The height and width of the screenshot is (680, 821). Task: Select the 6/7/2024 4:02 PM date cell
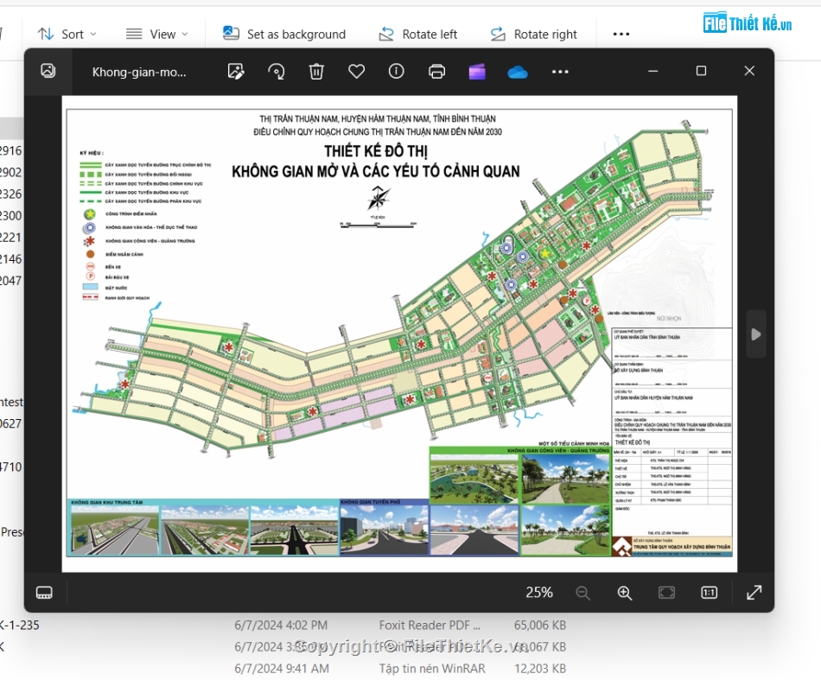click(281, 625)
